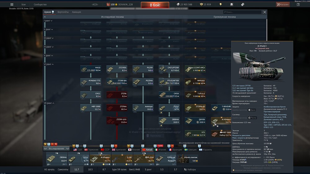
Task: Expand the IV ранг row
Action: 49,47
